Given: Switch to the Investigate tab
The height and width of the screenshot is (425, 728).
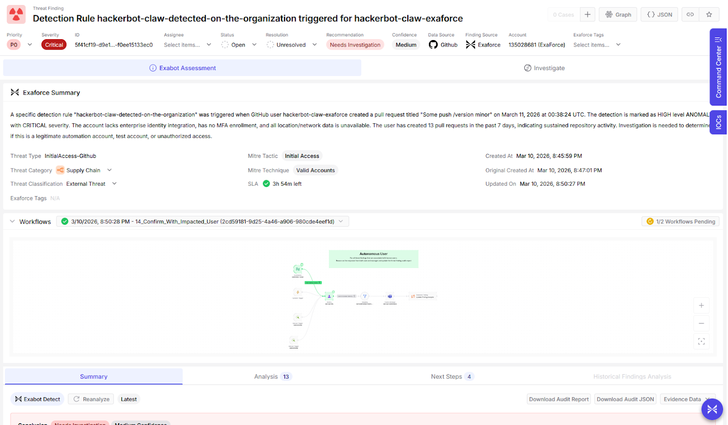Looking at the screenshot, I should click(x=544, y=68).
